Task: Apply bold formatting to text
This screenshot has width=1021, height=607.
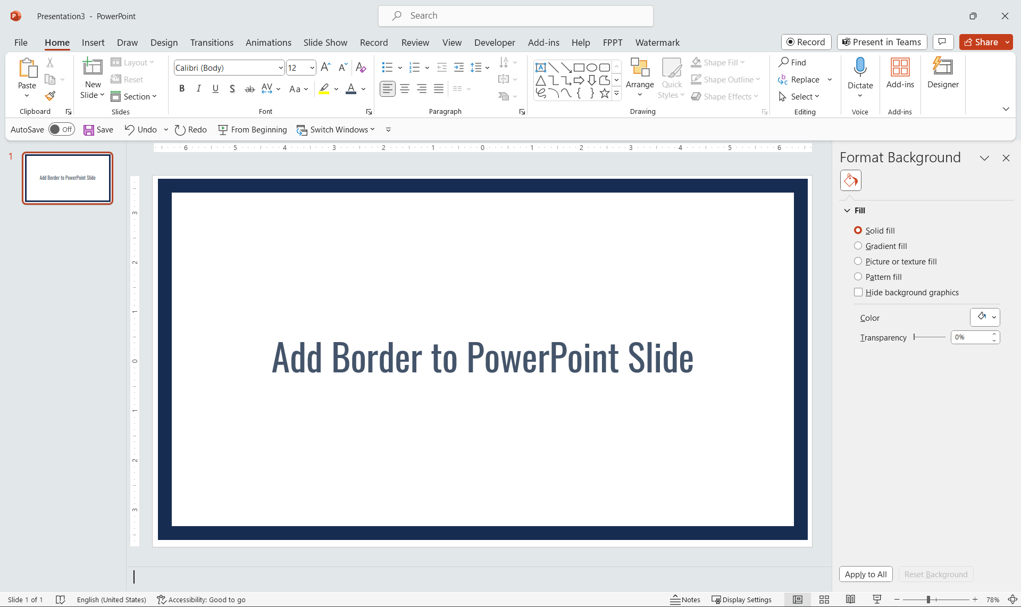Action: pyautogui.click(x=181, y=88)
